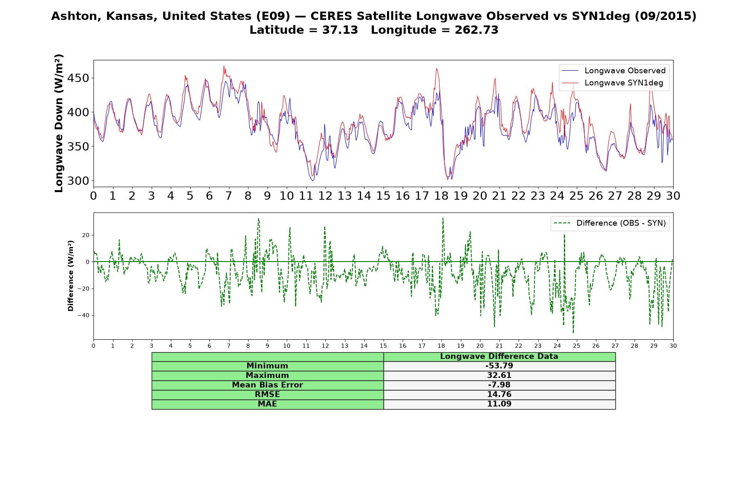Click the Mean Bias Error row label

268,385
